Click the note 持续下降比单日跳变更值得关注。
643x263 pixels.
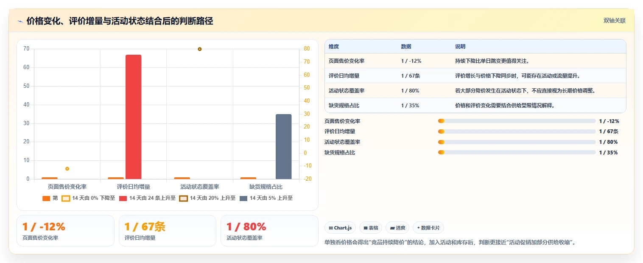point(492,61)
